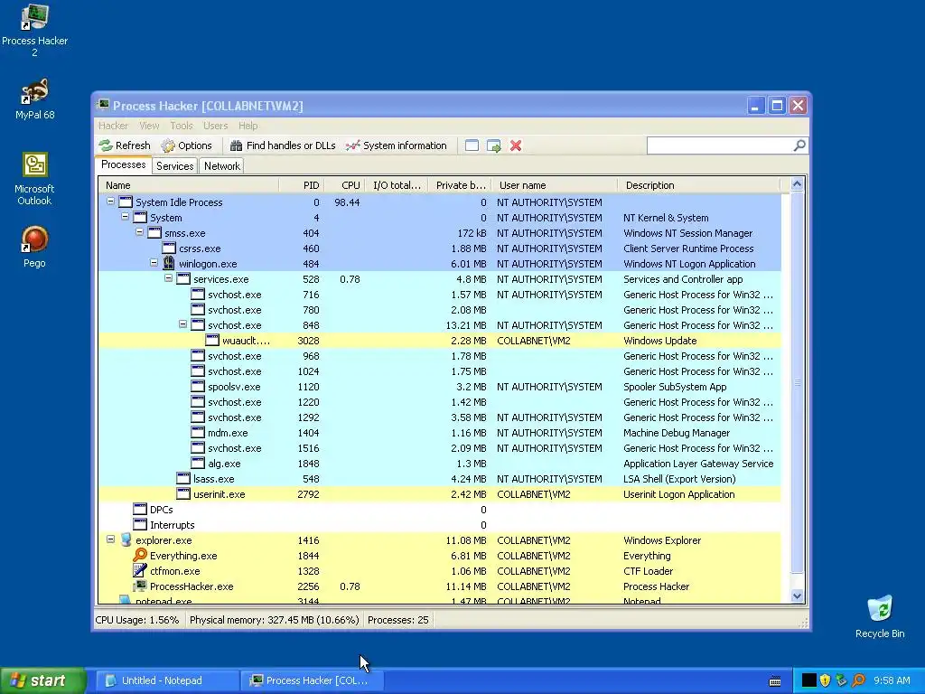Collapse svchost.exe PID 848 node
Screen dimensions: 925x694
(x=182, y=324)
